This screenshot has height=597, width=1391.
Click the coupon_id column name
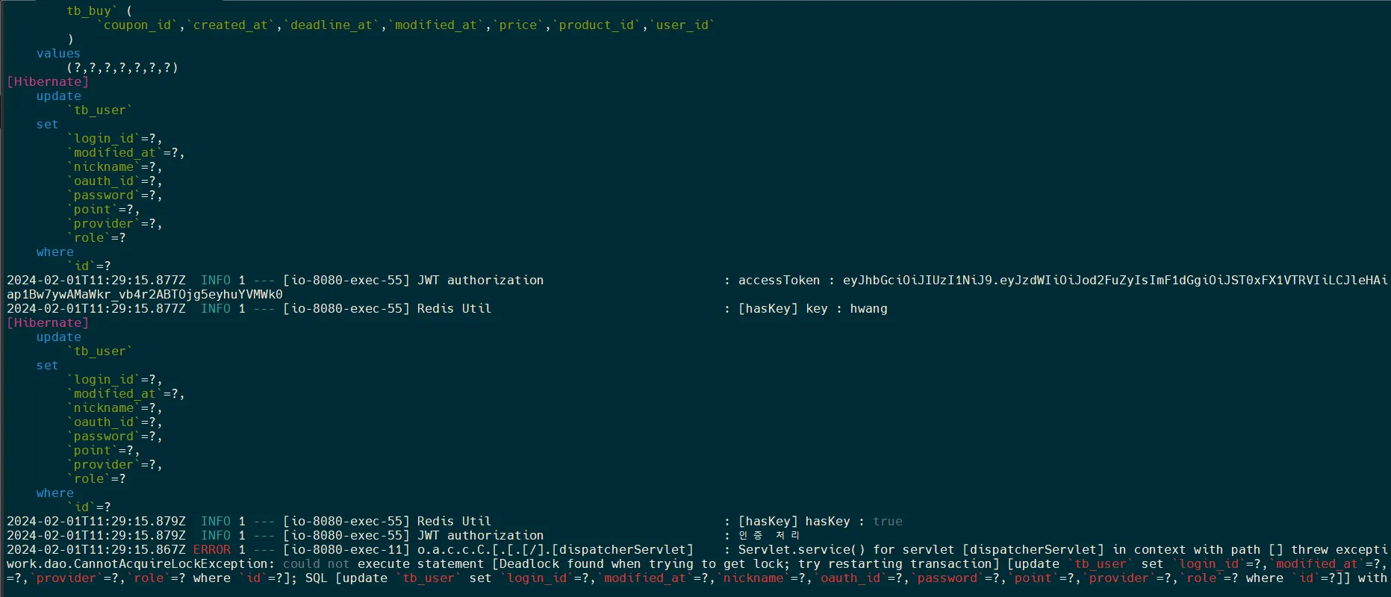point(138,25)
